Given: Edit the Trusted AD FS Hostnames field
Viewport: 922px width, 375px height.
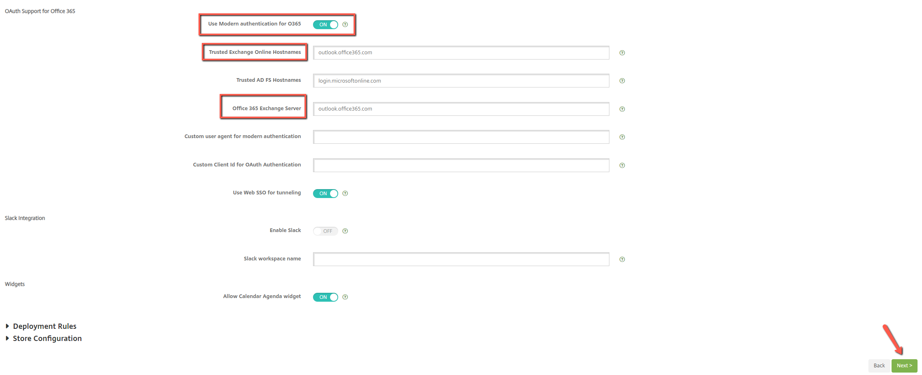Looking at the screenshot, I should pyautogui.click(x=461, y=81).
